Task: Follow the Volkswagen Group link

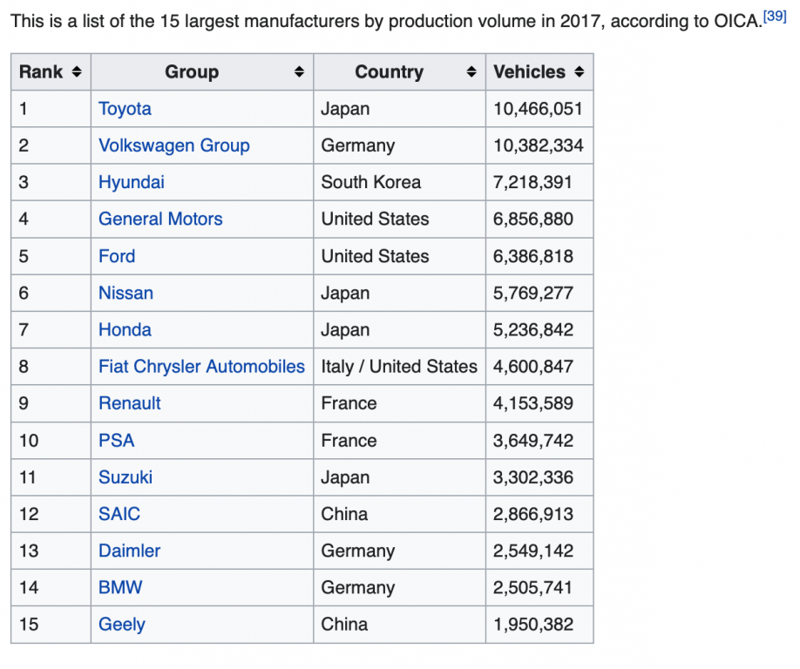Action: click(174, 145)
